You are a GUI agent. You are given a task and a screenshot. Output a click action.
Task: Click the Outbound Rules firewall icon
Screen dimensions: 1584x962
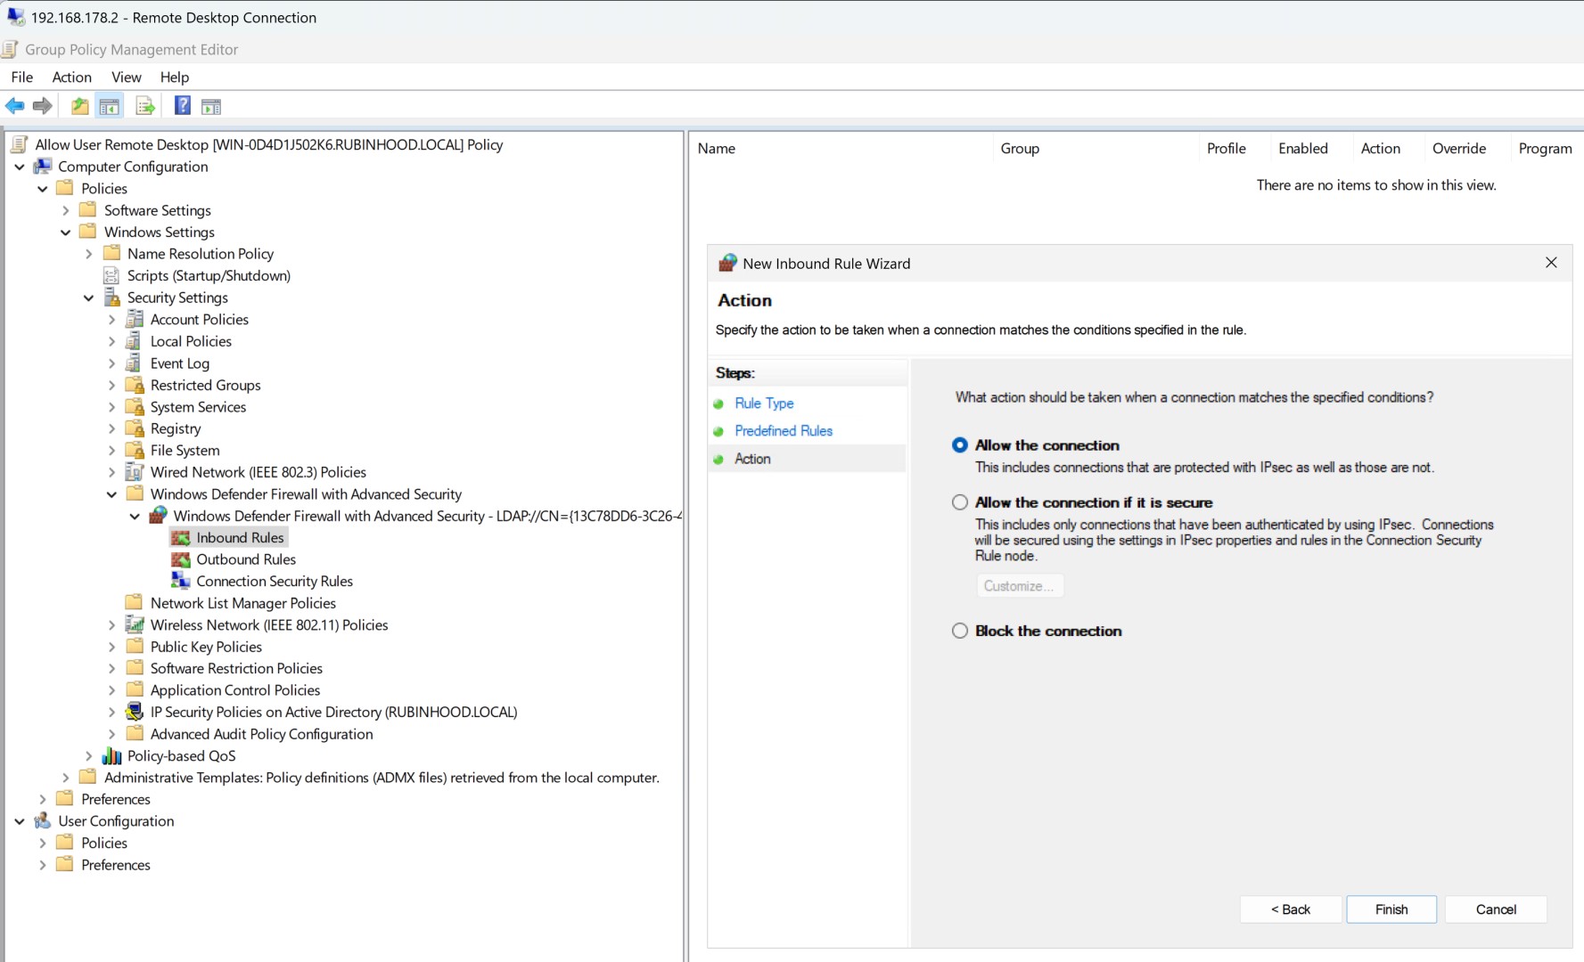(x=181, y=559)
